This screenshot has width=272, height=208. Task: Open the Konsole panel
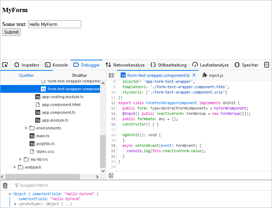click(56, 65)
